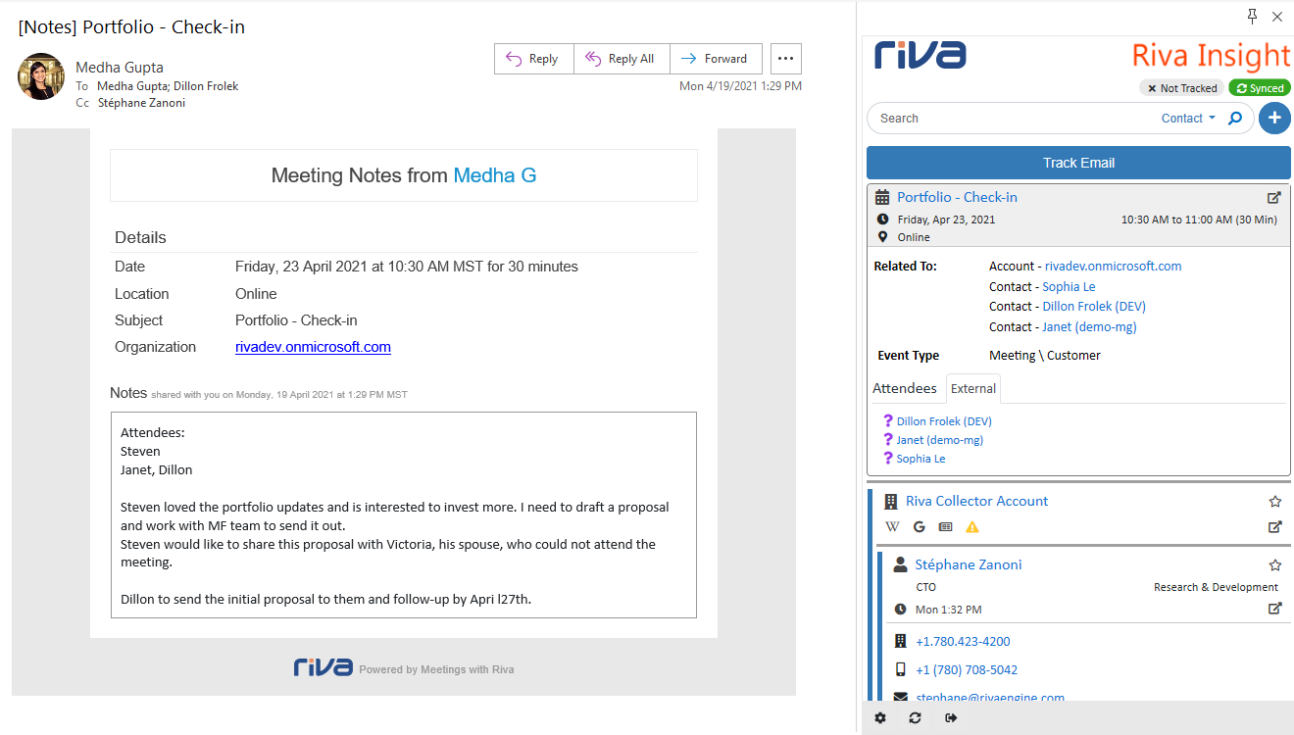Open related contact Sophia Le

[x=1069, y=286]
